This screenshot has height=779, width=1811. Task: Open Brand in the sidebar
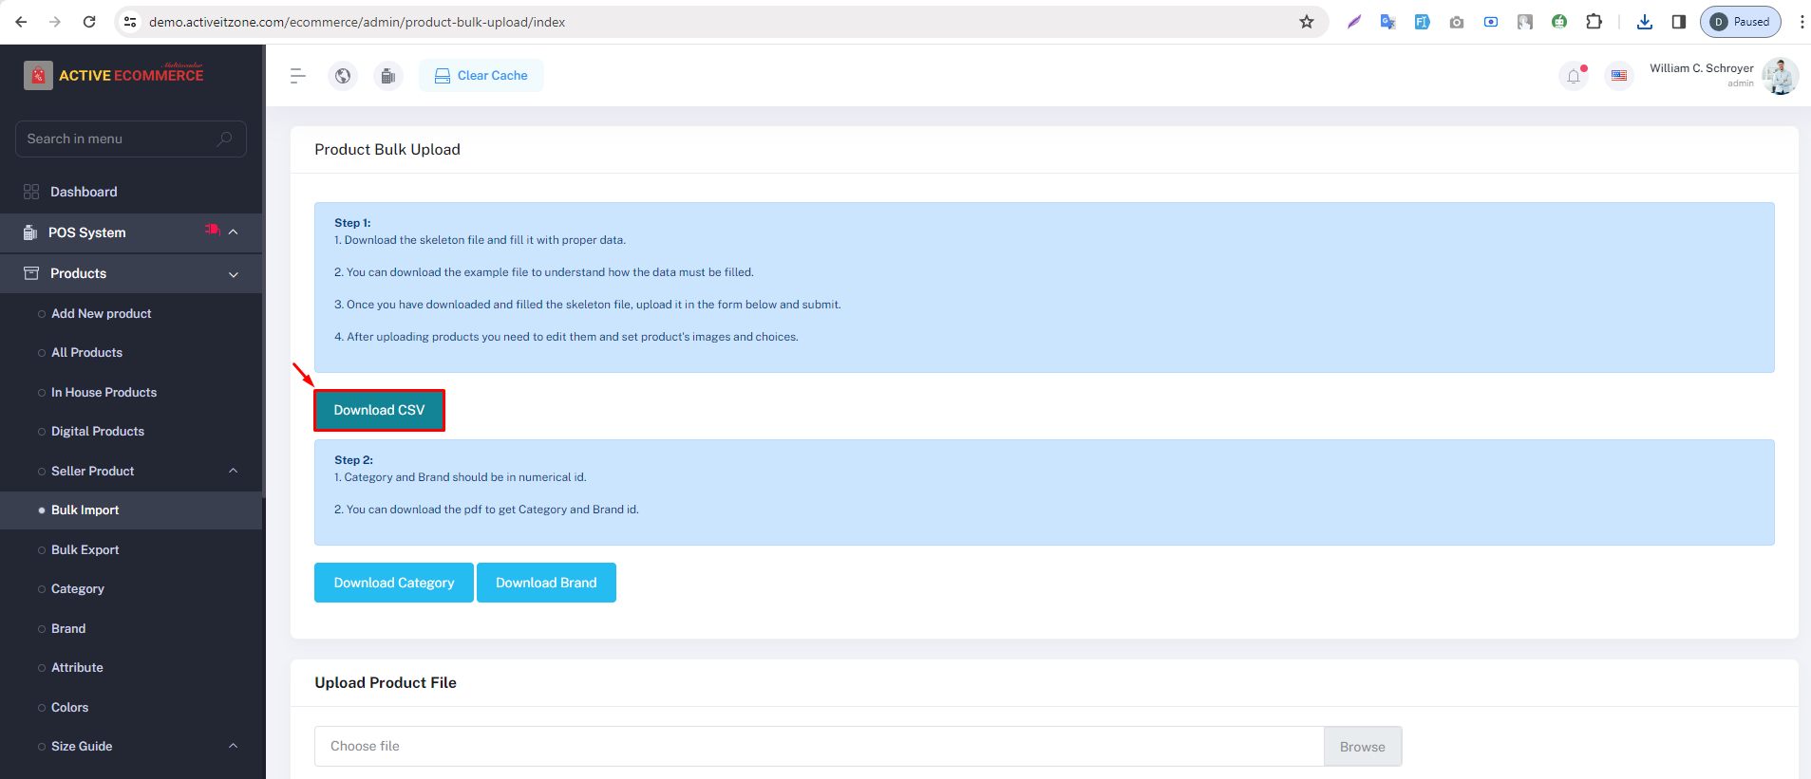68,628
